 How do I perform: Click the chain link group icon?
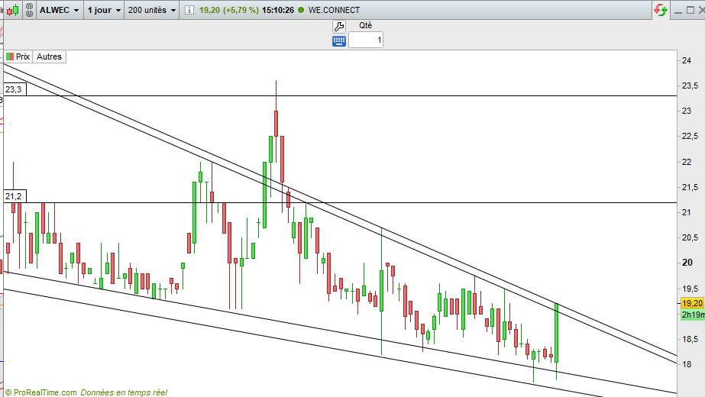pos(29,10)
